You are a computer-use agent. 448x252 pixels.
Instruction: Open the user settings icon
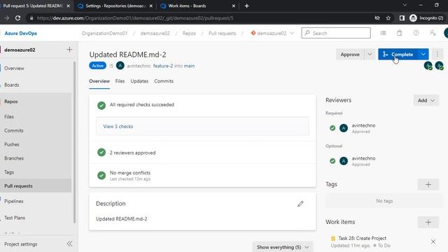[x=433, y=33]
